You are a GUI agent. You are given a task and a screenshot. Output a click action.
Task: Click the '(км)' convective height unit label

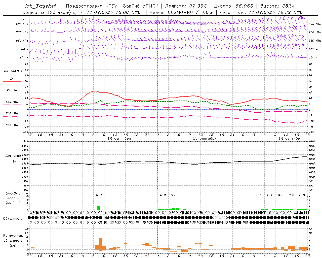(x=13, y=245)
